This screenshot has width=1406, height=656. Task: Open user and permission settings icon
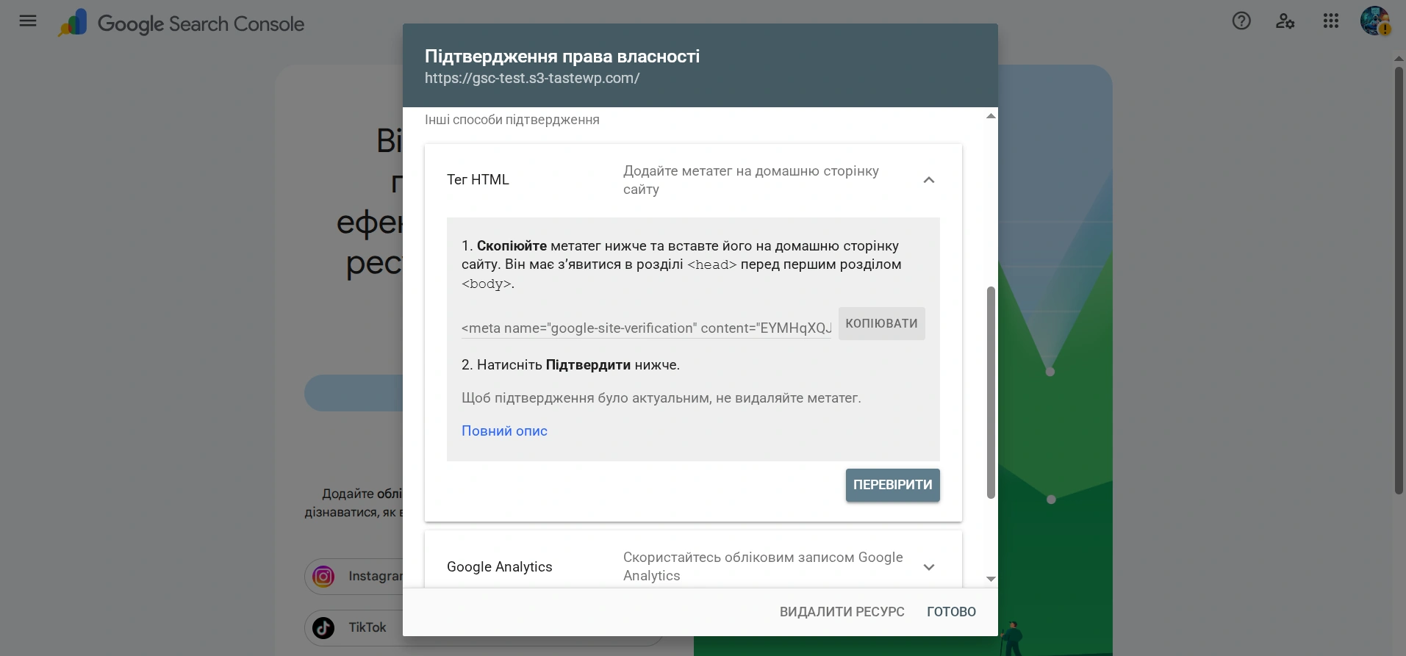pos(1285,21)
